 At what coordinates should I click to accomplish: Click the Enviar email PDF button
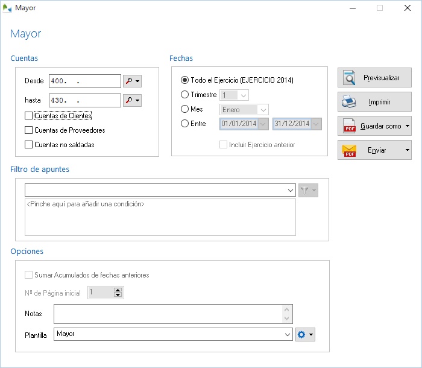(x=369, y=150)
